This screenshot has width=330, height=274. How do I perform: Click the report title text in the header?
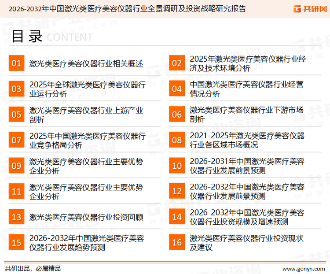(128, 8)
